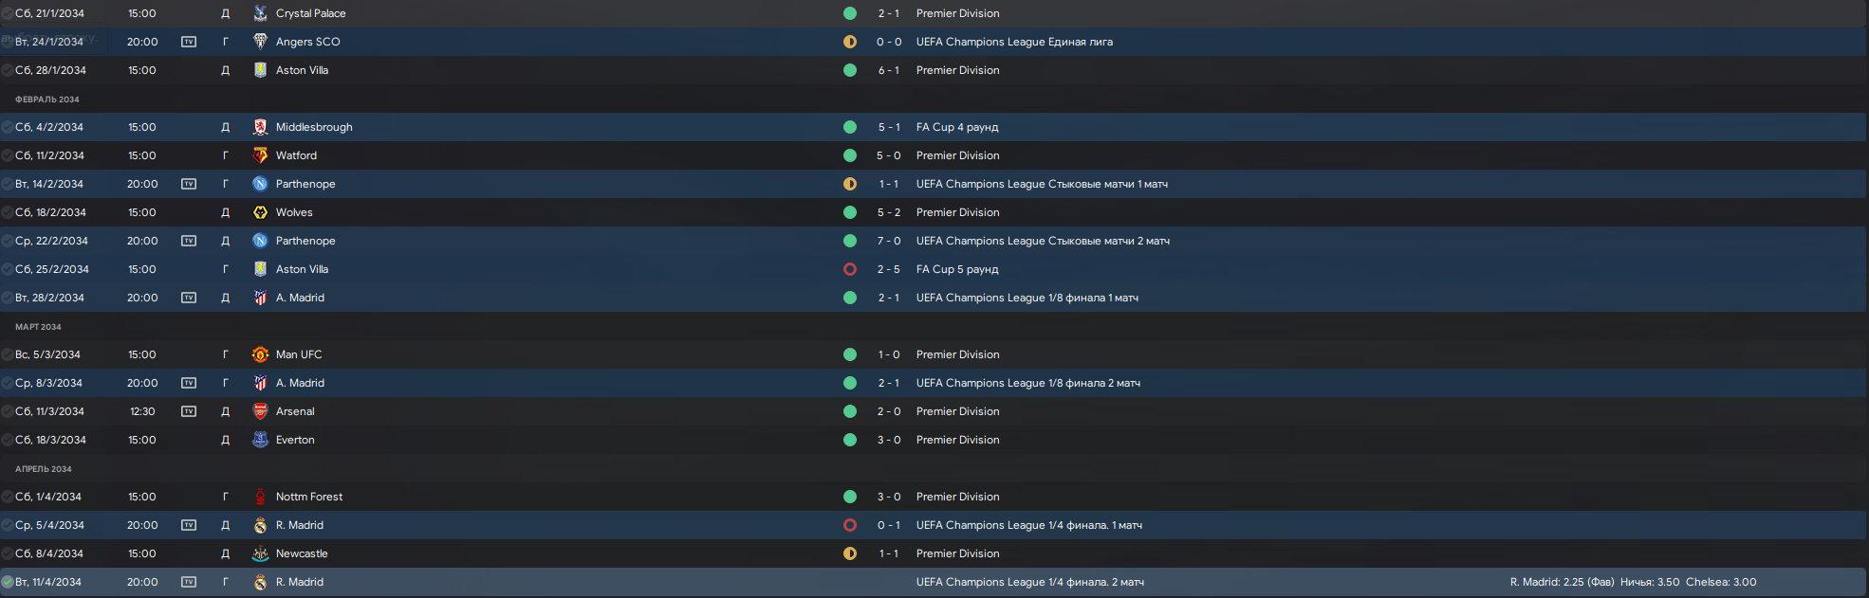Click FA Cup 4 раунд competition link
Screen dimensions: 1869x598
pyautogui.click(x=957, y=127)
